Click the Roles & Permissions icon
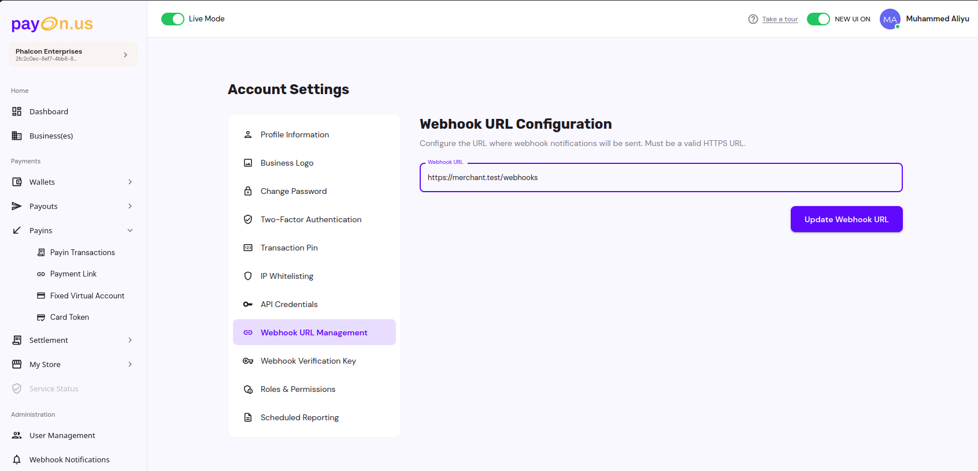The image size is (978, 471). (248, 389)
